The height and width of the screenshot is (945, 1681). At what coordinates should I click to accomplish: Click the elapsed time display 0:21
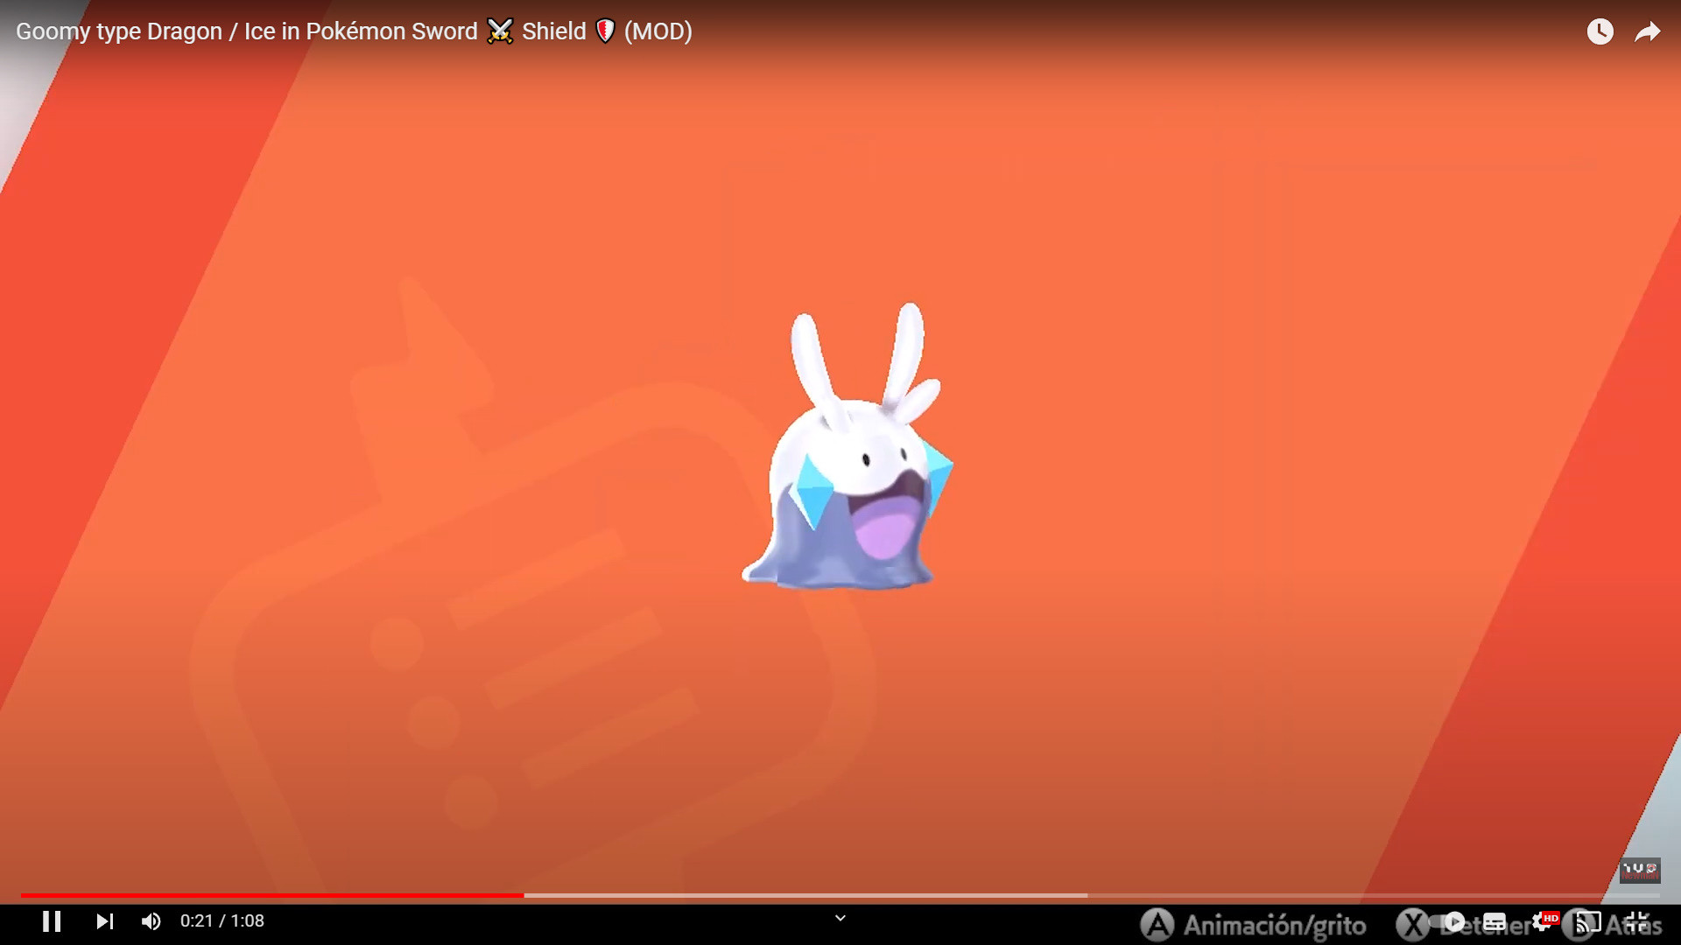click(x=194, y=920)
